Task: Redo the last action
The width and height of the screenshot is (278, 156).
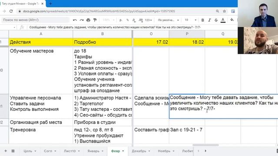Action: pyautogui.click(x=82, y=20)
